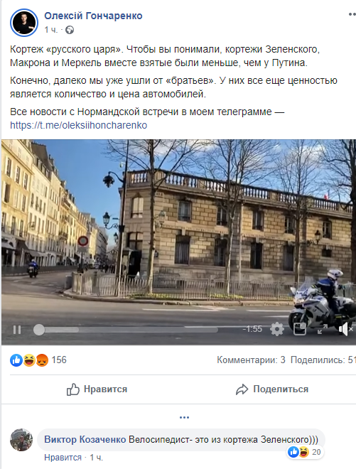
Task: Show comments via Комментарии: 3
Action: point(251,360)
